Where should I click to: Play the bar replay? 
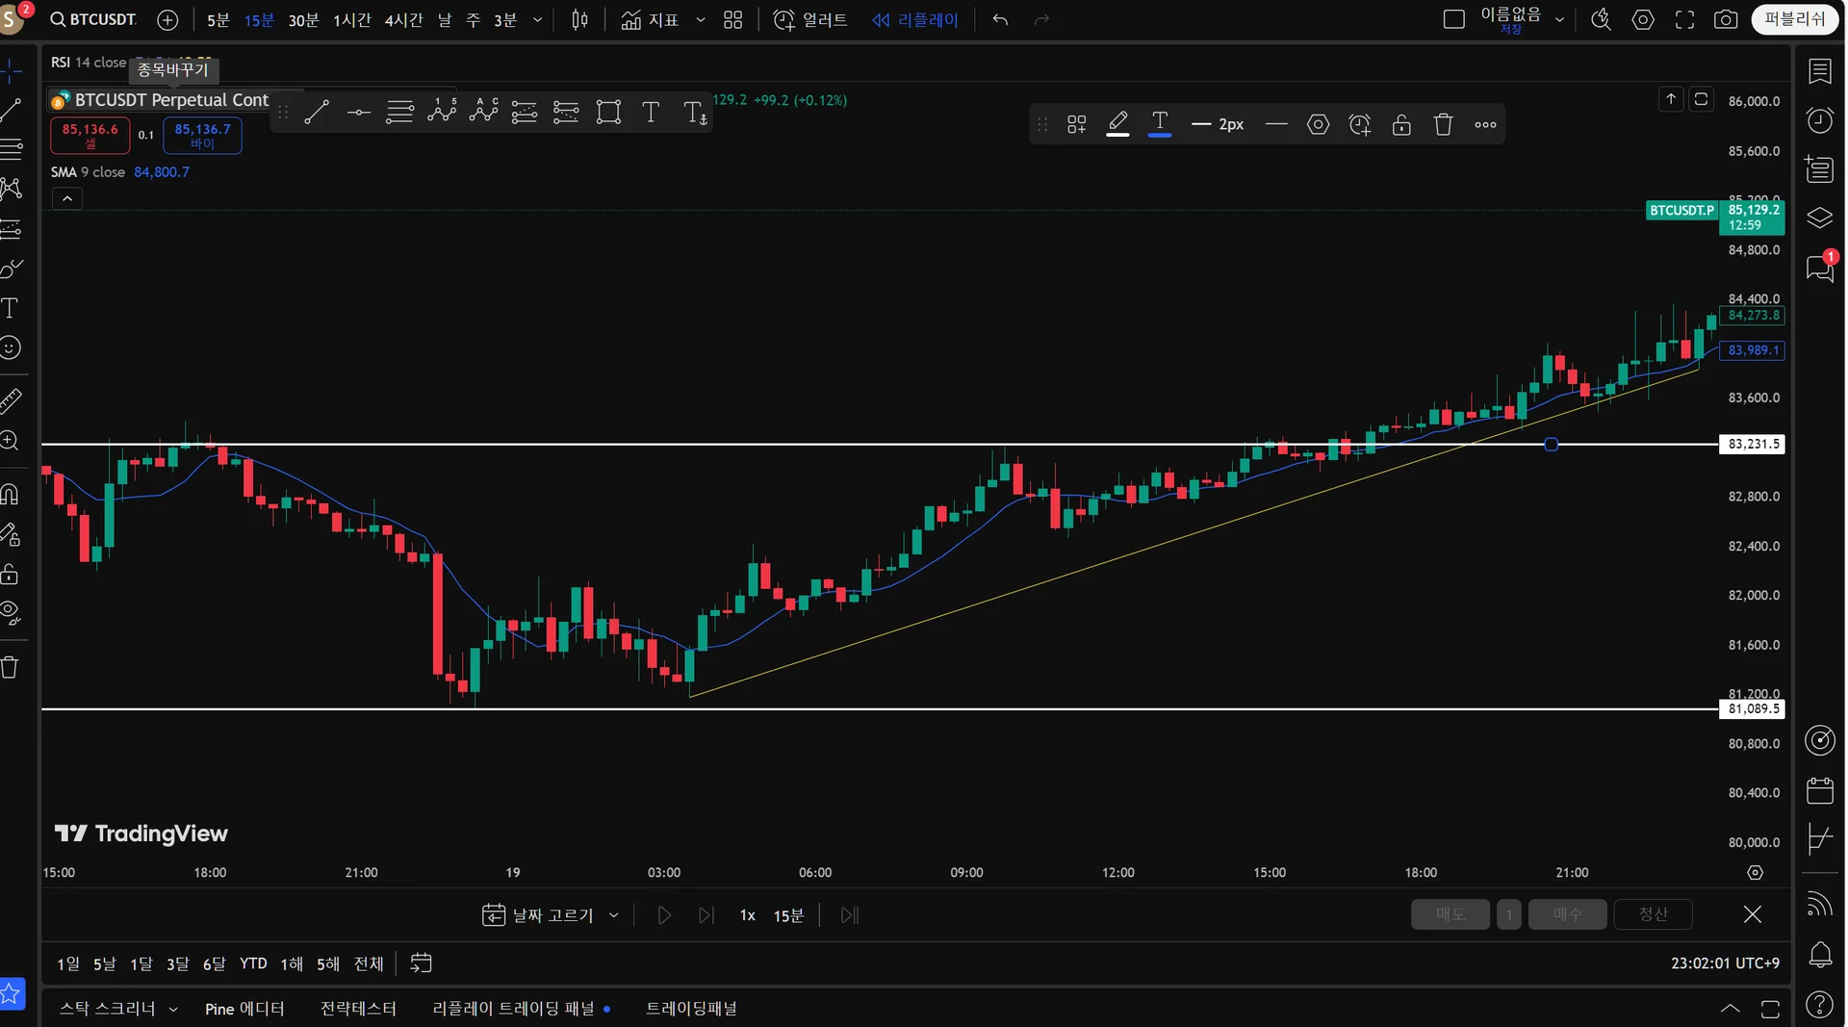[664, 915]
